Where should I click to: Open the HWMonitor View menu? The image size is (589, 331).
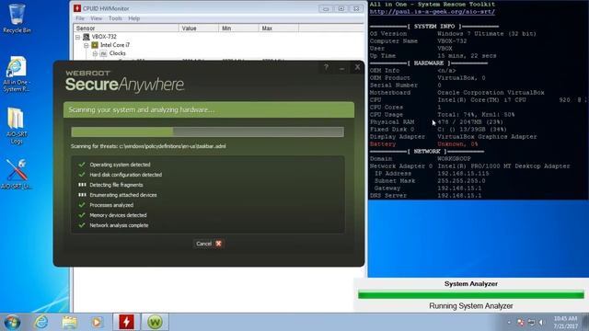(96, 18)
